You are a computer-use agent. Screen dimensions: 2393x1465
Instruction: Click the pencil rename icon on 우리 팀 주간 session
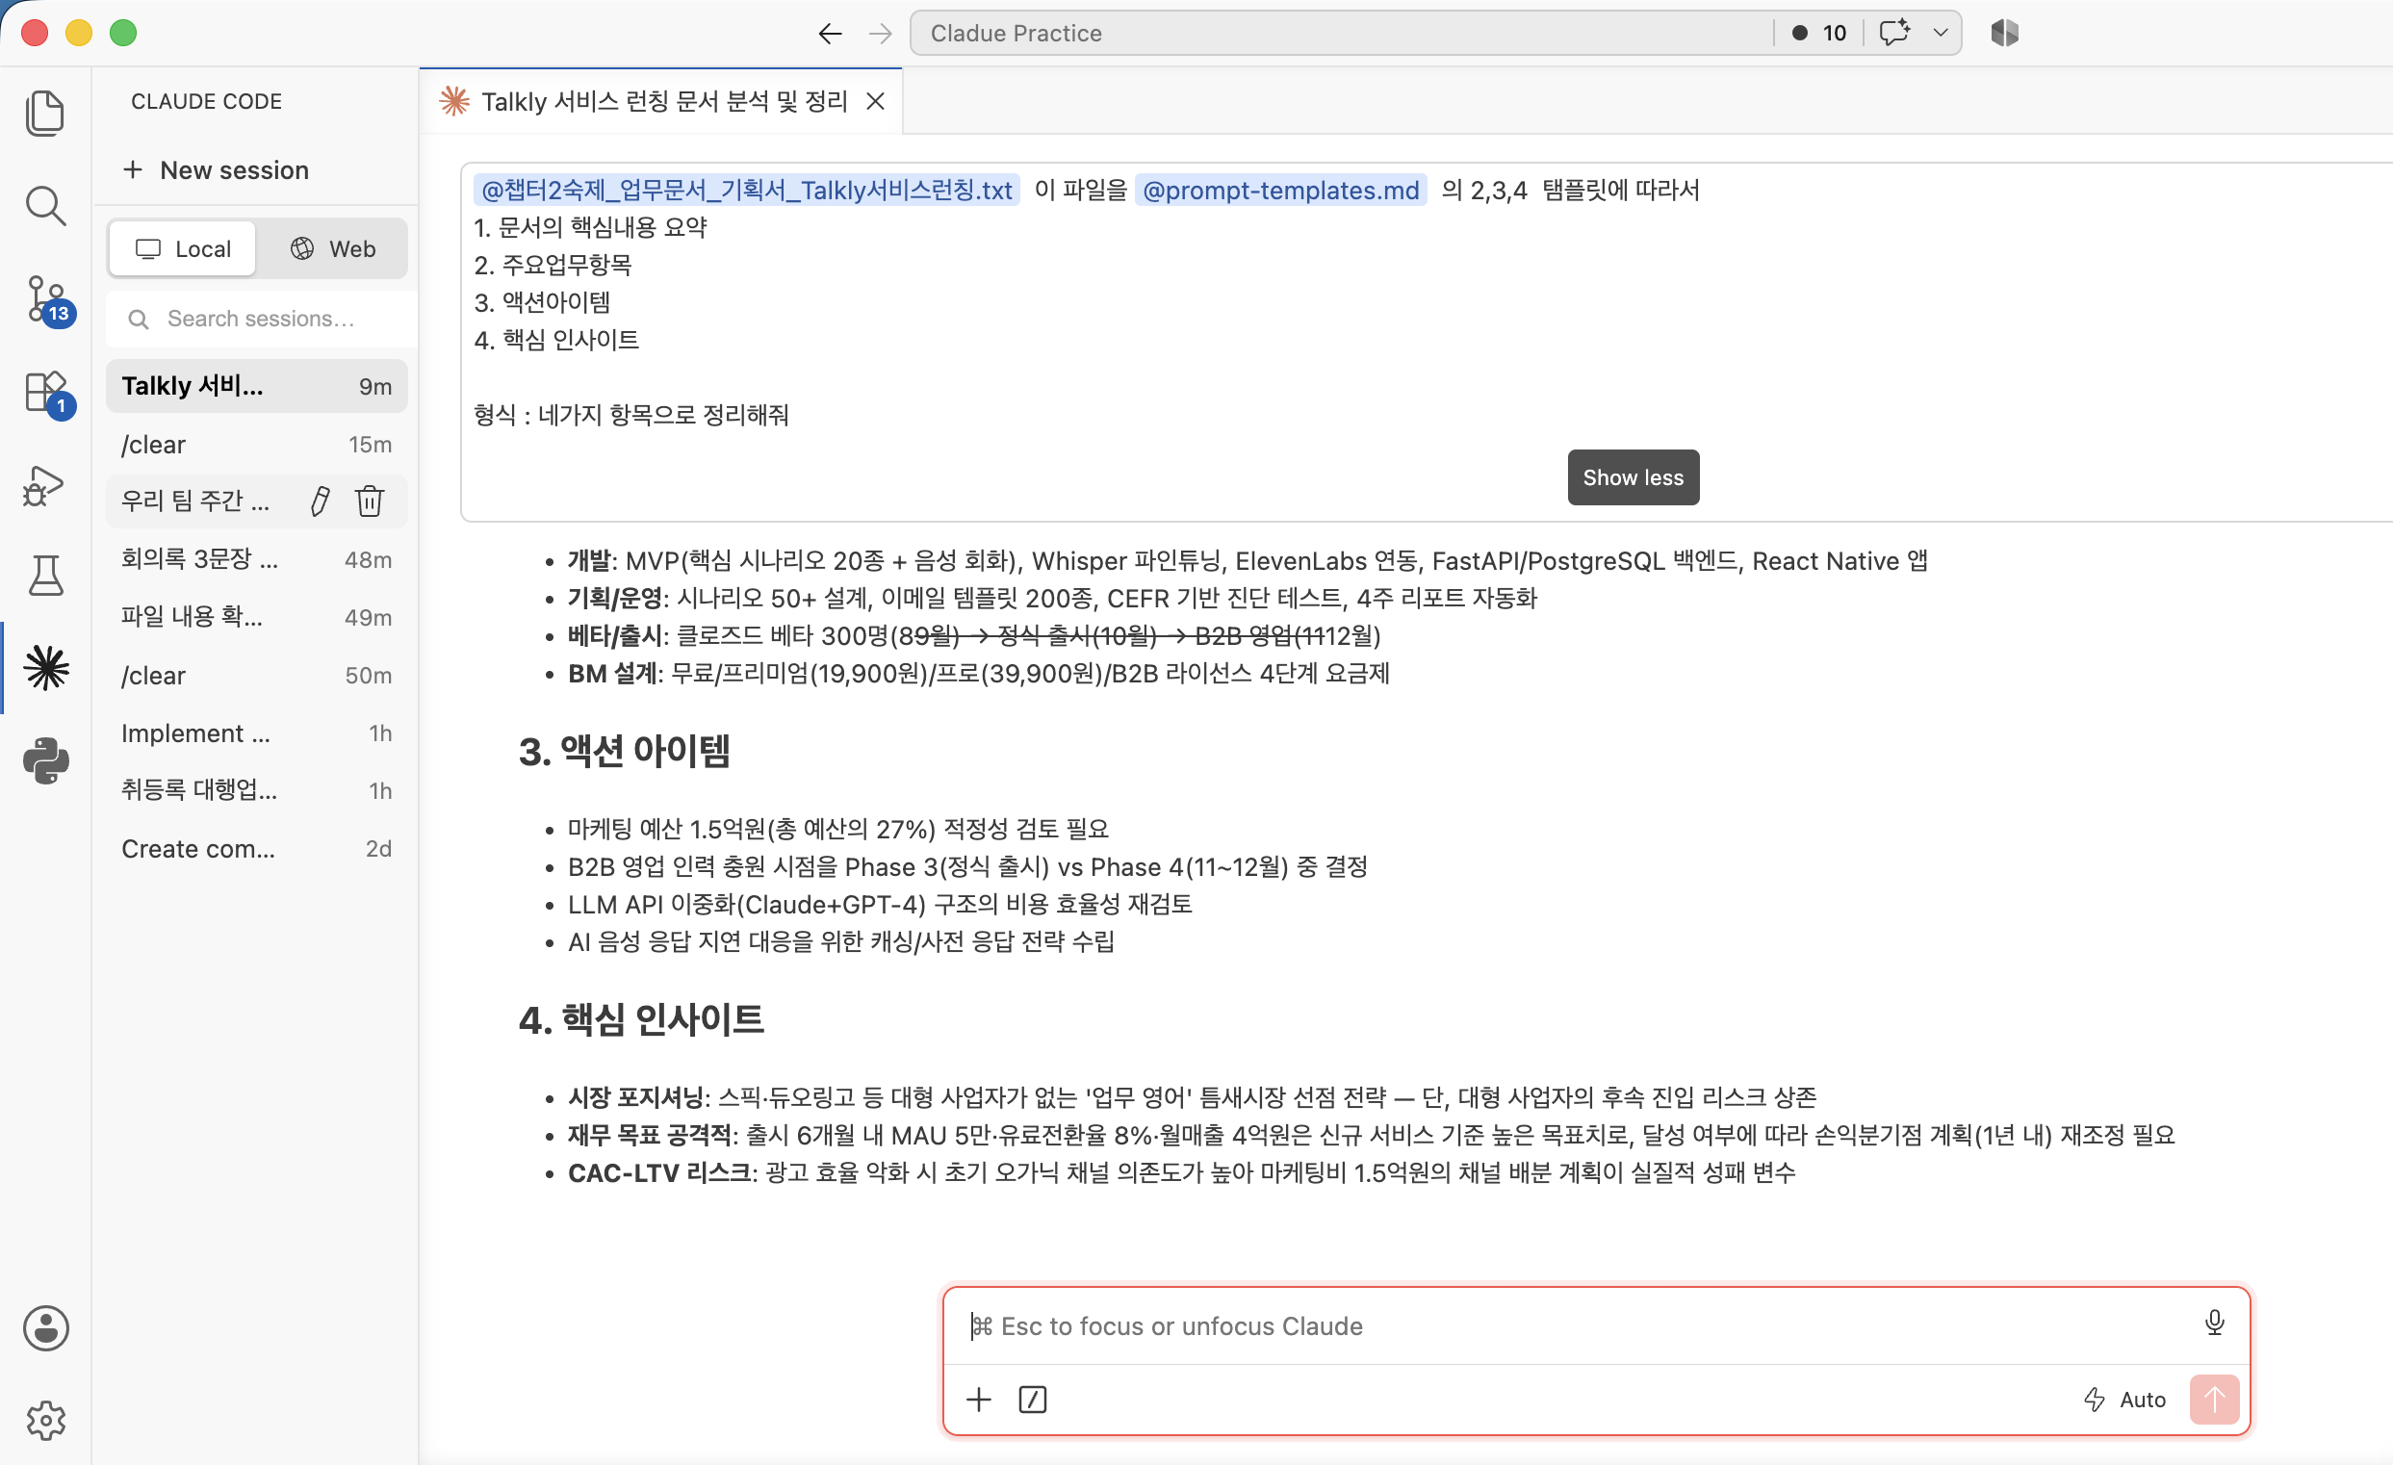(320, 501)
